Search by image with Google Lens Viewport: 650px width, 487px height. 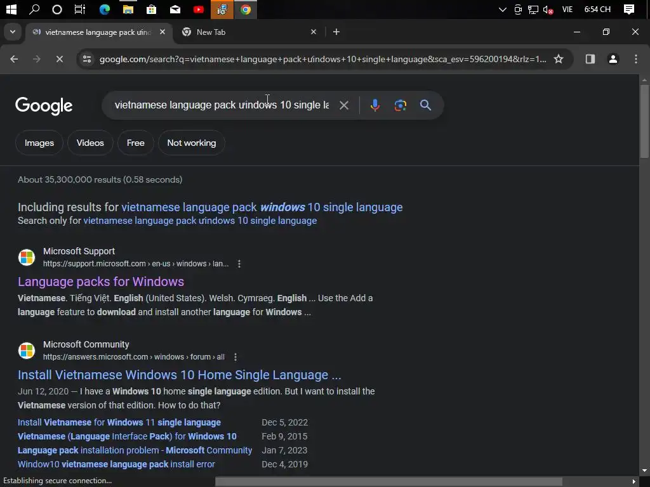coord(400,105)
